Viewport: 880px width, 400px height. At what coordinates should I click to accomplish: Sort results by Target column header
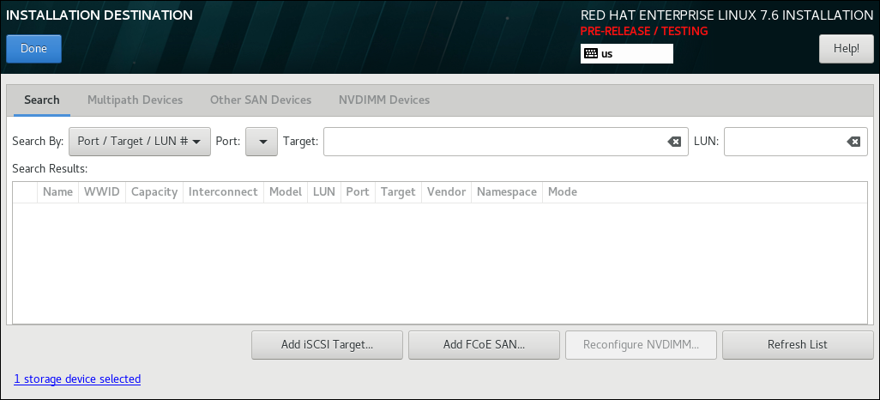click(x=398, y=192)
